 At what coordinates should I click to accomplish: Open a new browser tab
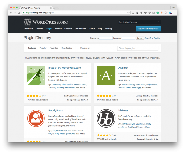56,8
